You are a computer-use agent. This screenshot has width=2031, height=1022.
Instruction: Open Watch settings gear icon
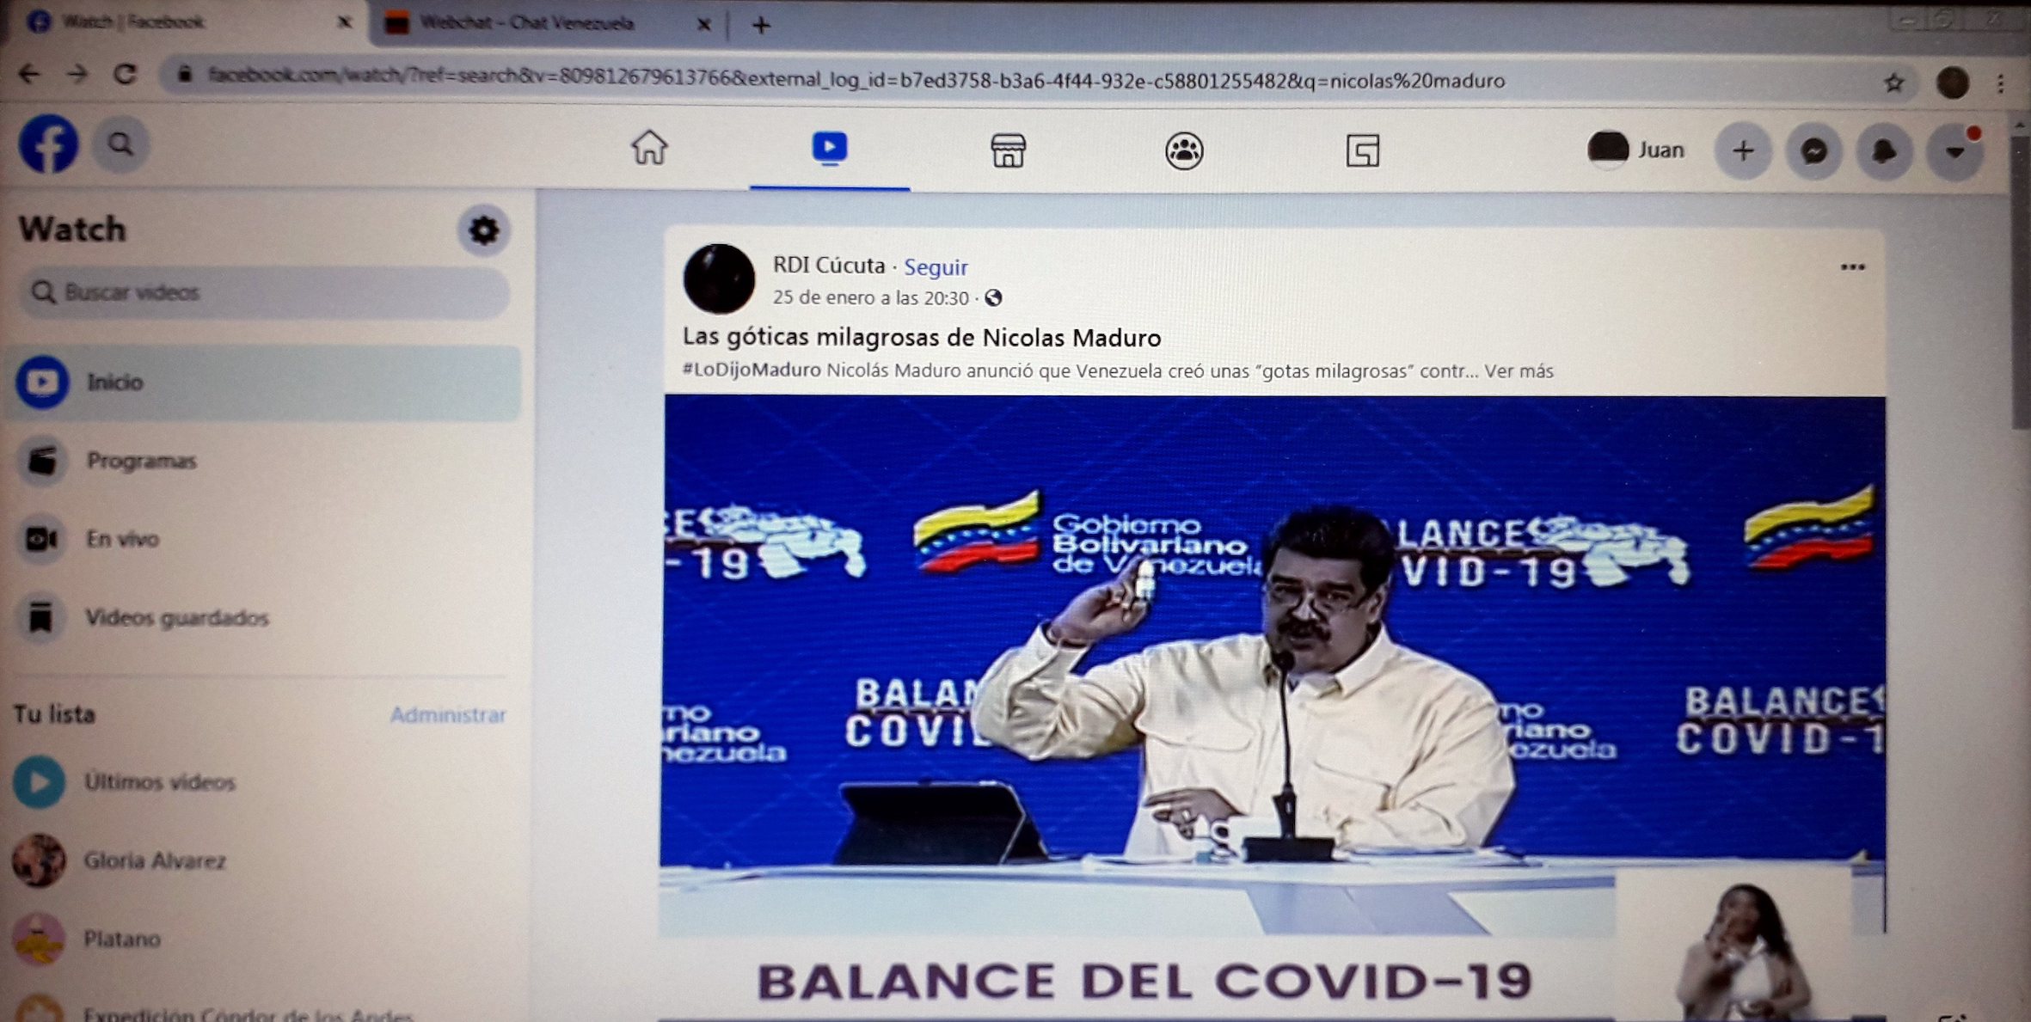[483, 230]
